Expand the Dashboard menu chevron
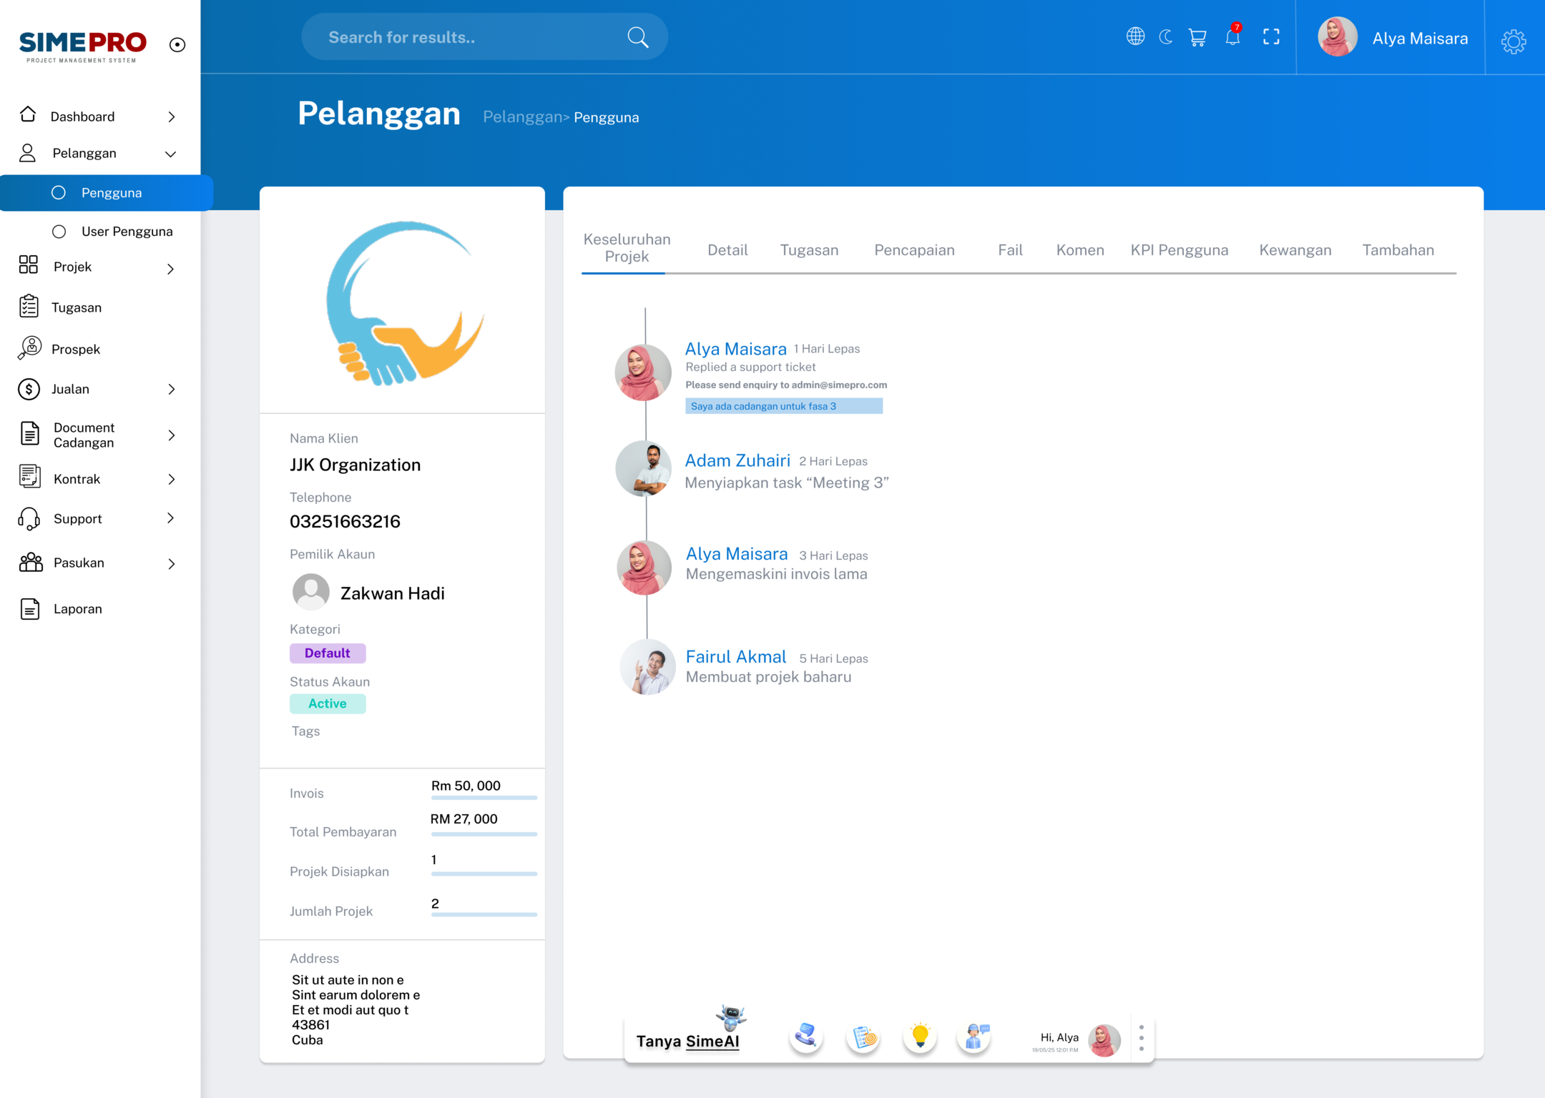This screenshot has height=1098, width=1545. coord(172,117)
